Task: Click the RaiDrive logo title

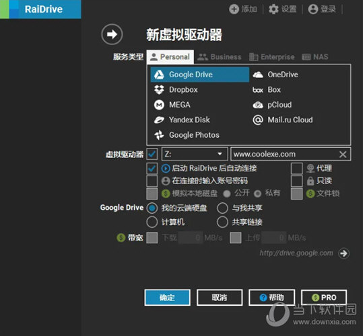Action: pos(44,9)
